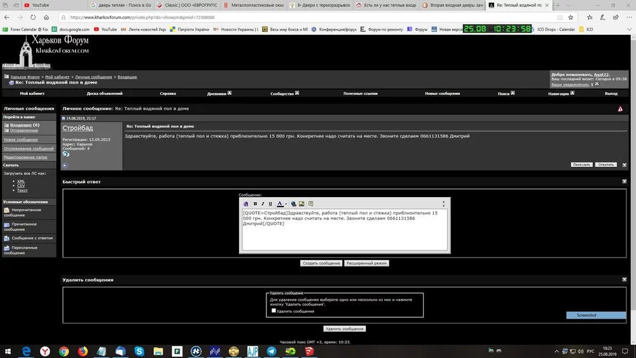The height and width of the screenshot is (358, 636).
Task: Click the browser refresh icon
Action: (33, 17)
